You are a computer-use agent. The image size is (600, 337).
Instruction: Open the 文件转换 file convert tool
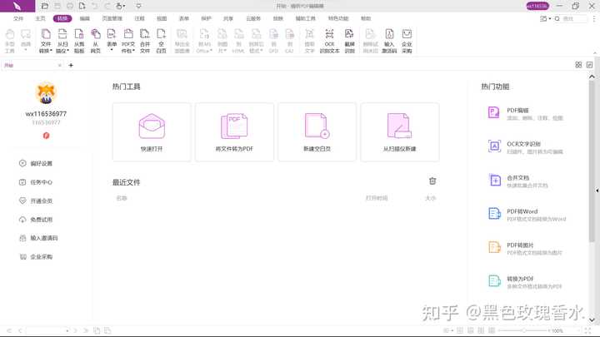point(46,41)
